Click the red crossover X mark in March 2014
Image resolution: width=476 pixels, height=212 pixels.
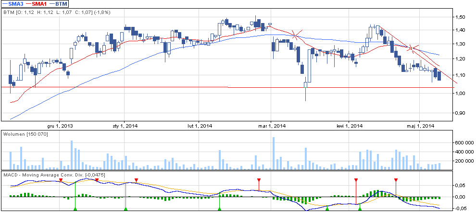point(296,34)
